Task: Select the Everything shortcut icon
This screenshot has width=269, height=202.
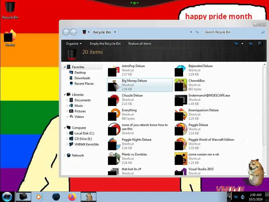Action: (x=114, y=115)
